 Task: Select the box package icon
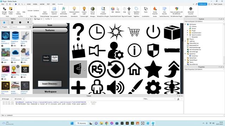coord(172,33)
